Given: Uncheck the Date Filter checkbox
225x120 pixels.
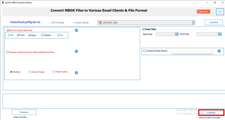Looking at the screenshot, I should 143,29.
